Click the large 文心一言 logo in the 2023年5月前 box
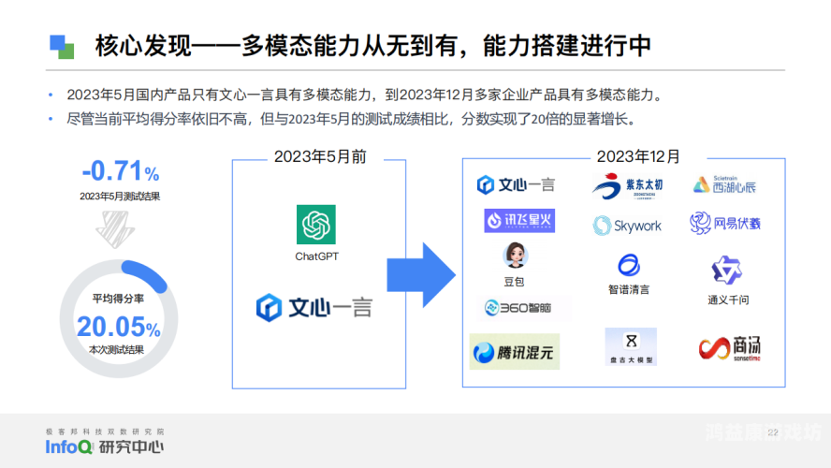This screenshot has width=831, height=468. pos(314,307)
